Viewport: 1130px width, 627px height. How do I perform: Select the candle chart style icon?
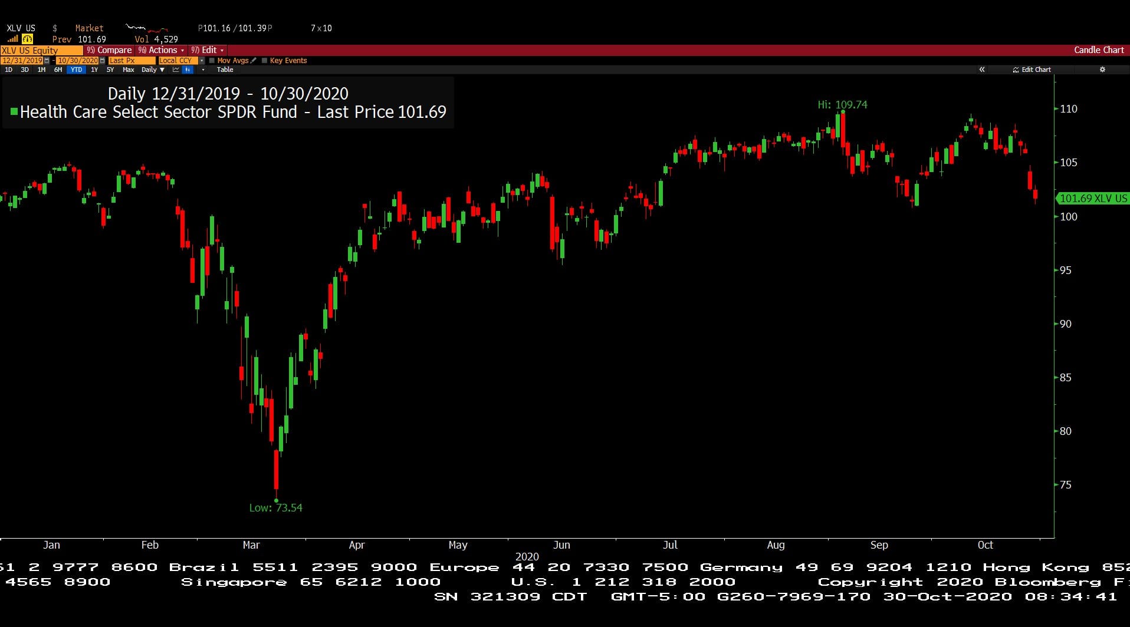(x=188, y=70)
